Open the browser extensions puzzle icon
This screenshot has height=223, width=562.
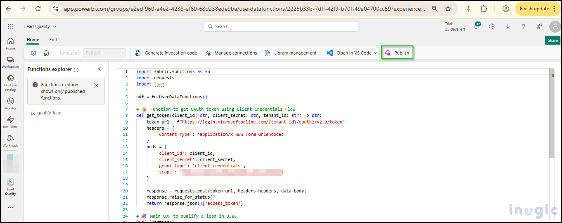click(x=484, y=9)
